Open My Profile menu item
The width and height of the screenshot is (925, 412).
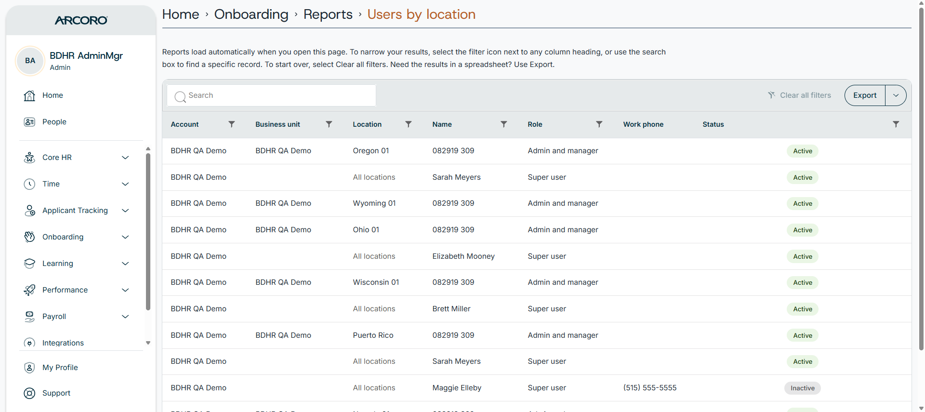pyautogui.click(x=60, y=368)
